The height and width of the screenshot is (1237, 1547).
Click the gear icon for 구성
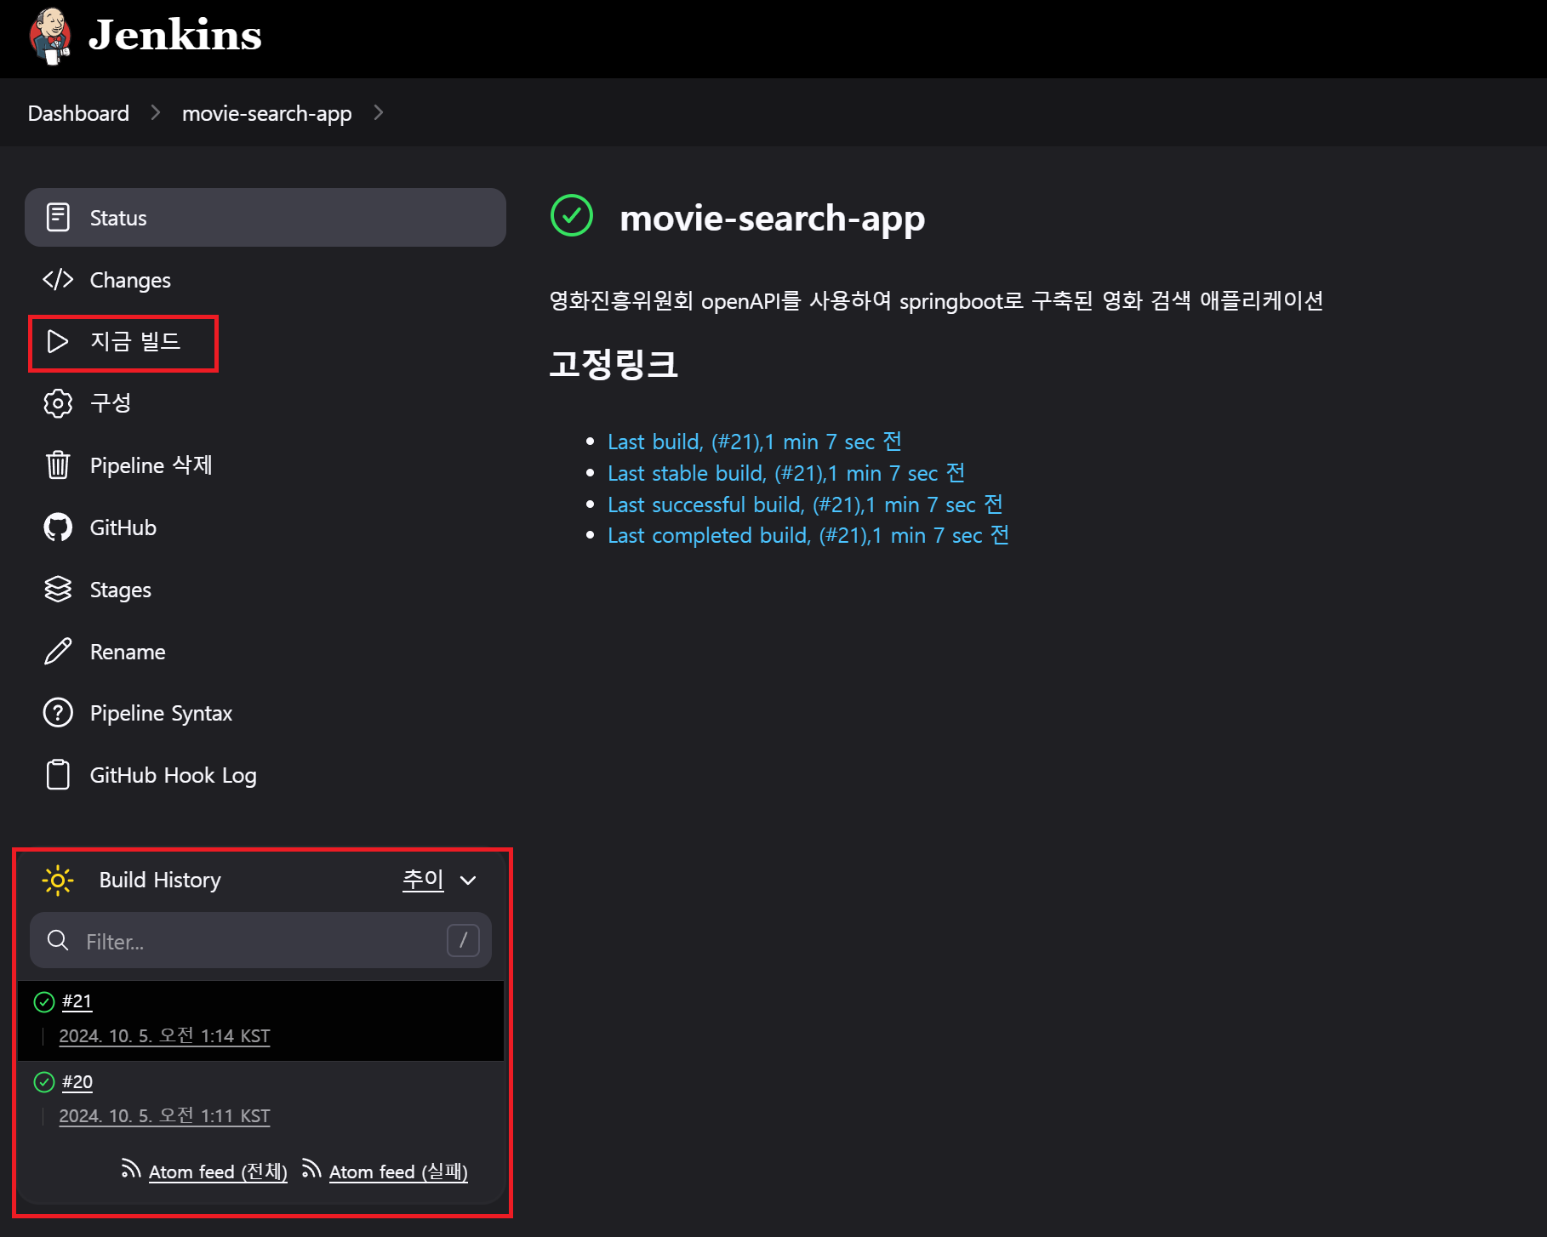(58, 403)
